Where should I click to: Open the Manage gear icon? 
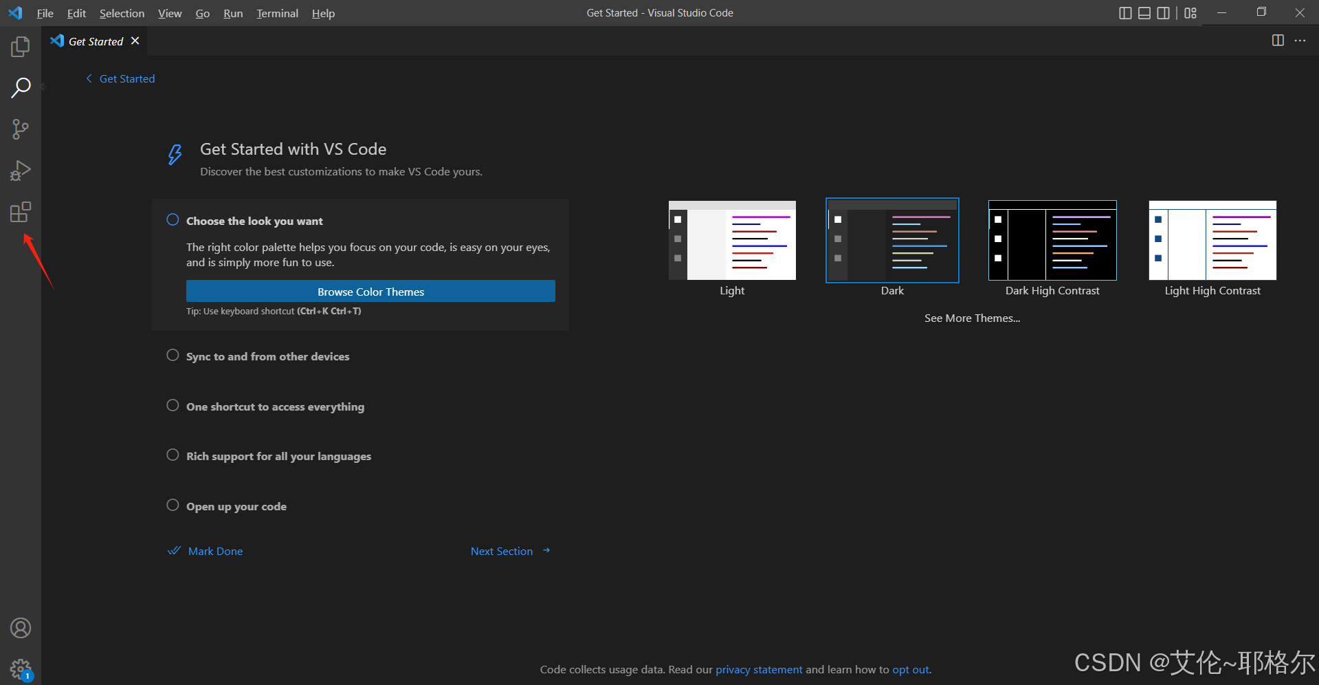21,668
